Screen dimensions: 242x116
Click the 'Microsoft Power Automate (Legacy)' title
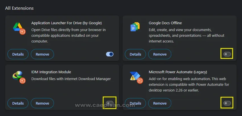click(x=178, y=72)
